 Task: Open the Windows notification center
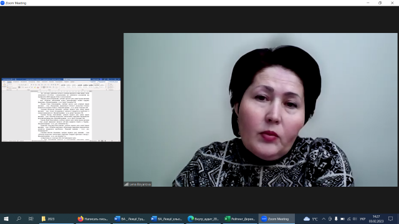pos(391,218)
